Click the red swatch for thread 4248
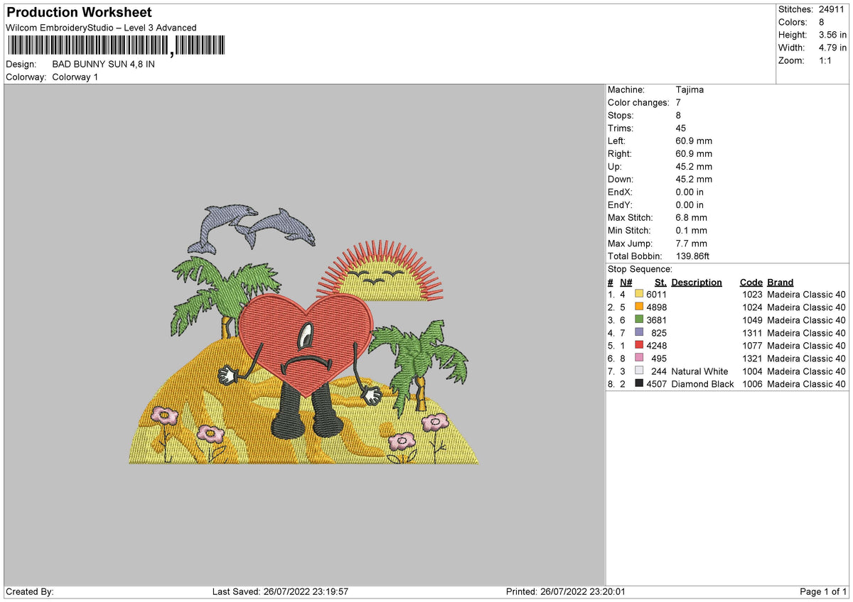Viewport: 853px width, 602px height. tap(639, 346)
